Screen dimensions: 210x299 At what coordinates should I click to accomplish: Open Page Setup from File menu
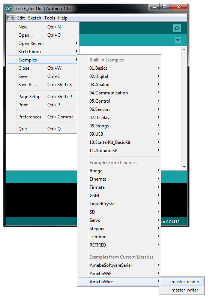42,97
